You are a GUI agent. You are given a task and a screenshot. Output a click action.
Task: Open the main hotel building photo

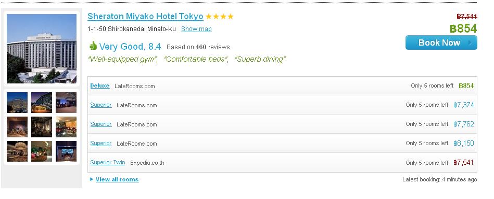[x=42, y=49]
